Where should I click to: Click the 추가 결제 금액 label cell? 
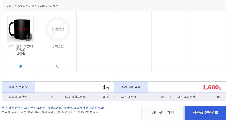click(131, 87)
